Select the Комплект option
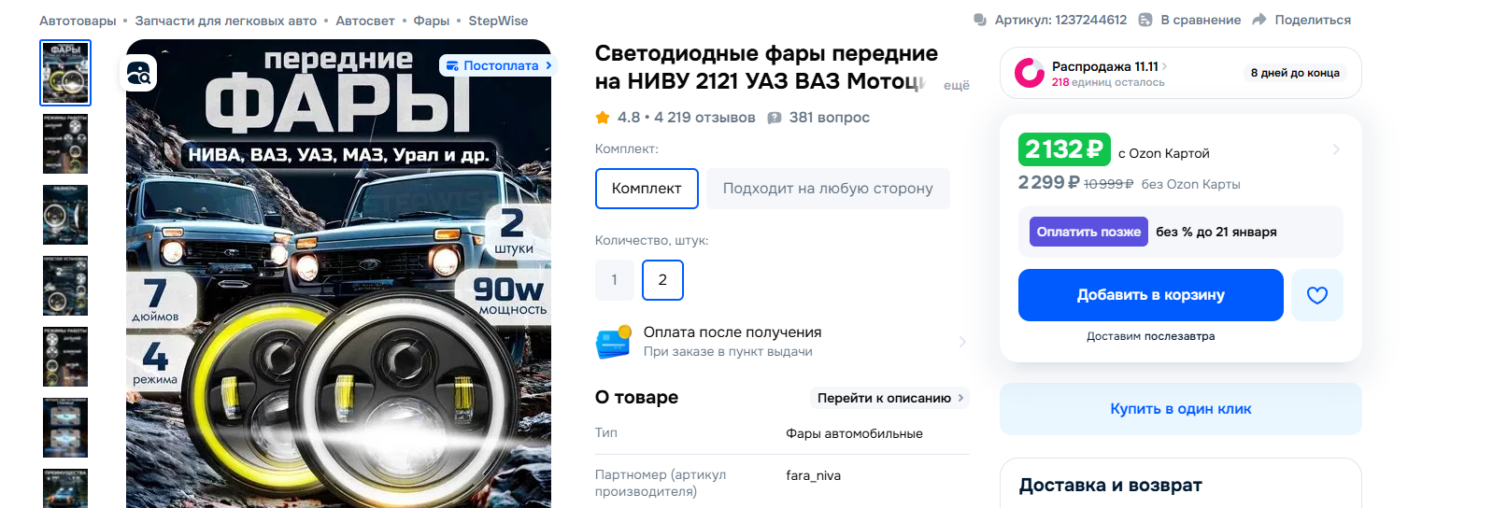1493x508 pixels. point(647,189)
